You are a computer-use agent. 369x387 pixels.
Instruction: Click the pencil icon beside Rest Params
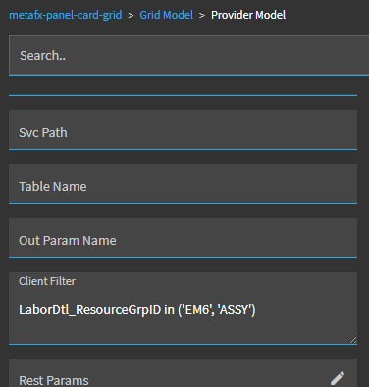[338, 378]
